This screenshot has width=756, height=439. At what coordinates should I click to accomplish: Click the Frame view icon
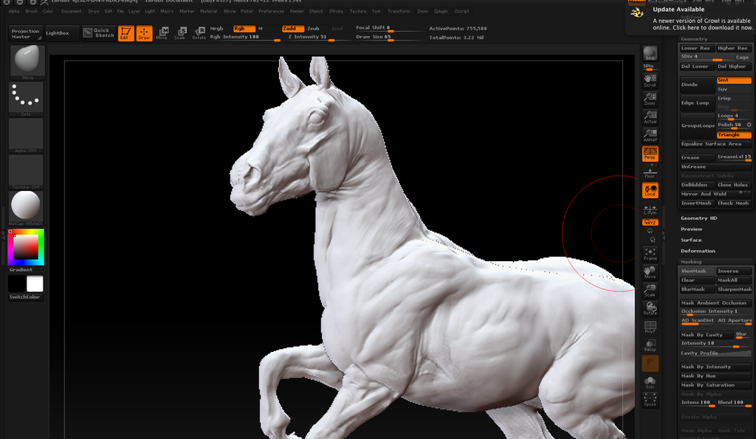(650, 254)
